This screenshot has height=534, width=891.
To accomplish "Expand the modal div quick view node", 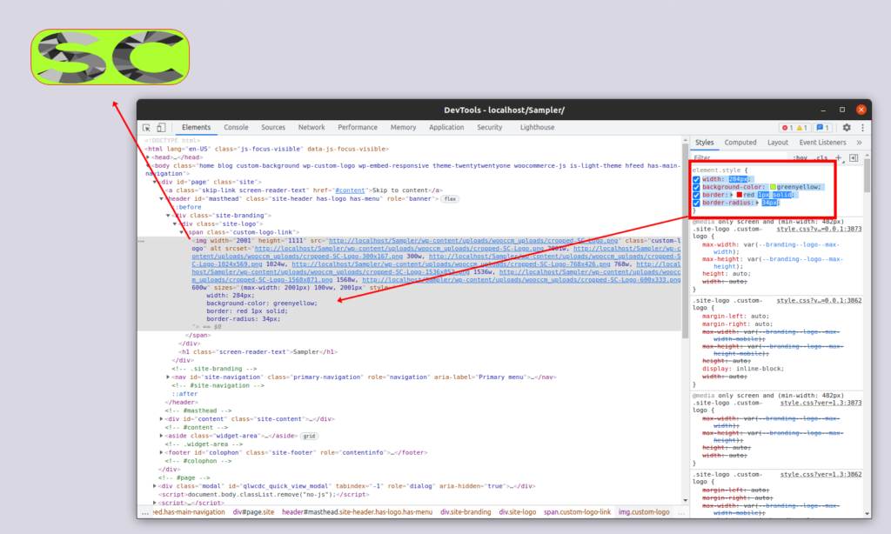I will (155, 486).
